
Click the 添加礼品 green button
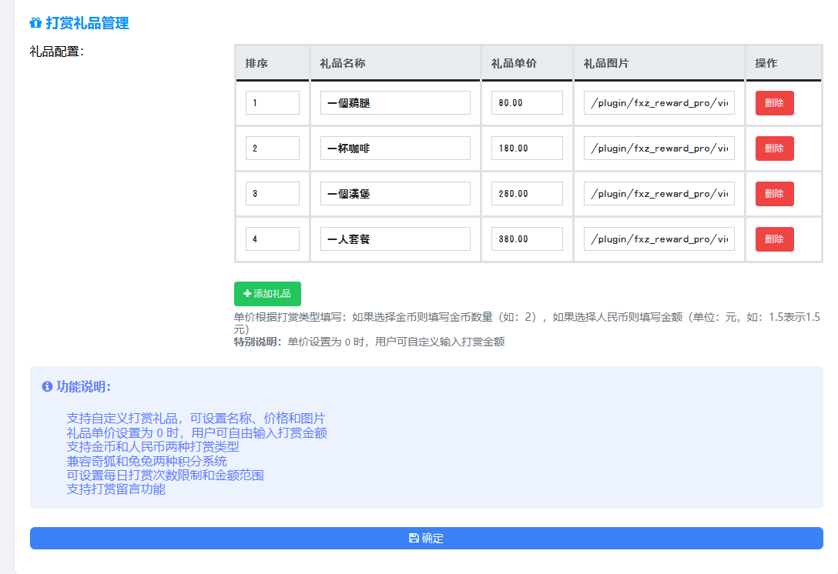coord(267,294)
